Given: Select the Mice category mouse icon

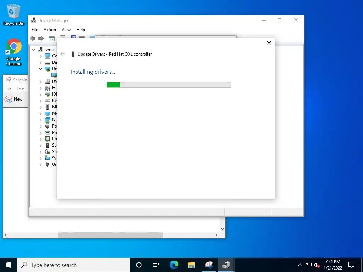Looking at the screenshot, I should pos(48,107).
